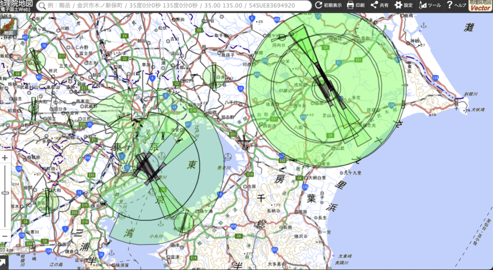Click the 地理院地図 logo

[x=16, y=6]
